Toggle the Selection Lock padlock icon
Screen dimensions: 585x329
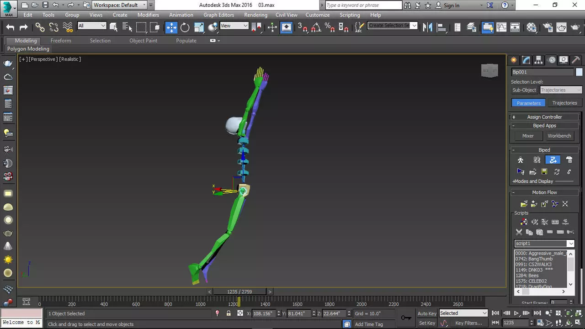(x=229, y=313)
